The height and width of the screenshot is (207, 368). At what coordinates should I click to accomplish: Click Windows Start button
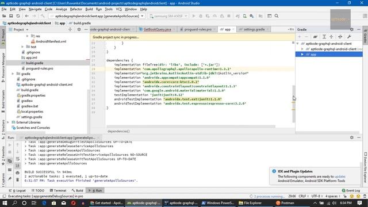5,203
